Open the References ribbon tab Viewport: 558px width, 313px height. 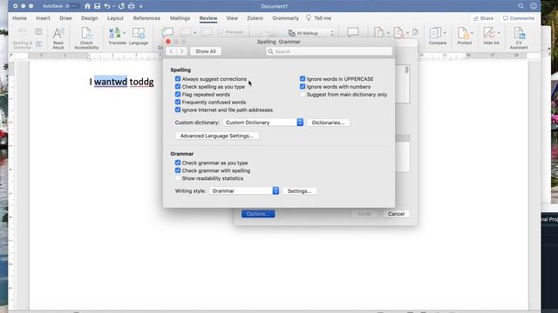(x=146, y=18)
